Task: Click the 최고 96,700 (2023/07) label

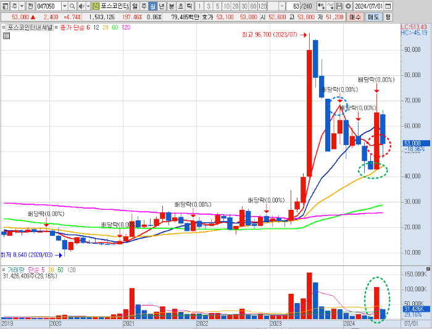Action: tap(270, 35)
